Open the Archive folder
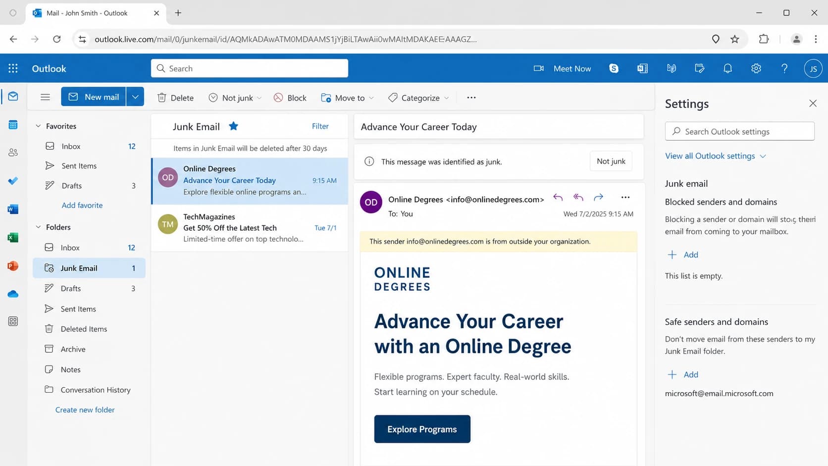Viewport: 828px width, 466px height. tap(89, 349)
